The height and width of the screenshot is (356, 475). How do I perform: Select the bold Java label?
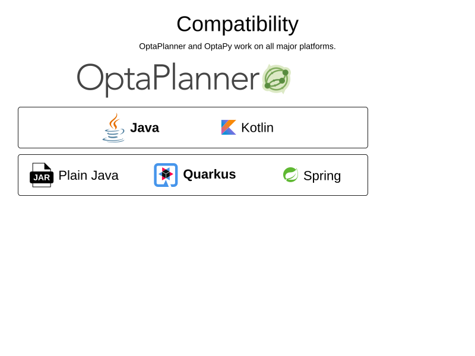(x=144, y=128)
